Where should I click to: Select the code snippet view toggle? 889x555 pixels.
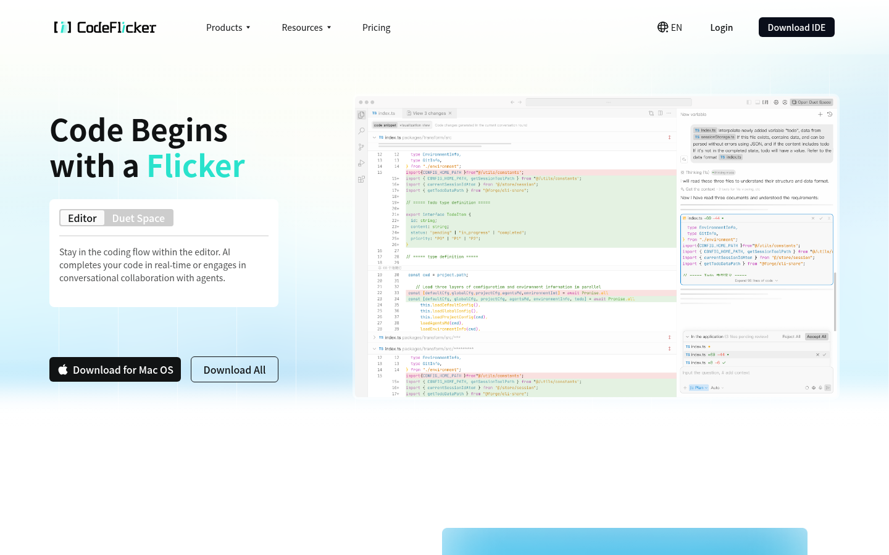click(x=385, y=125)
